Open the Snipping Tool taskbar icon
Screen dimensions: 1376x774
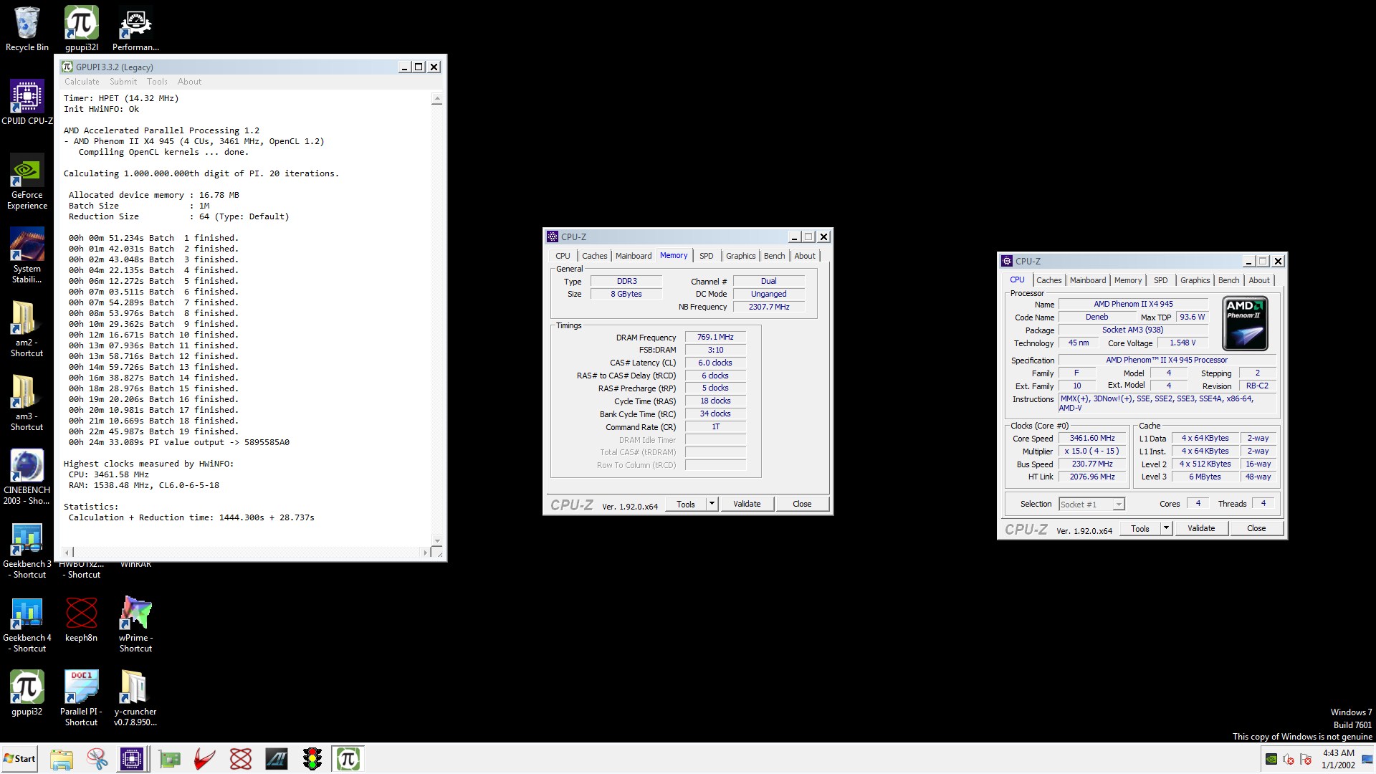97,759
